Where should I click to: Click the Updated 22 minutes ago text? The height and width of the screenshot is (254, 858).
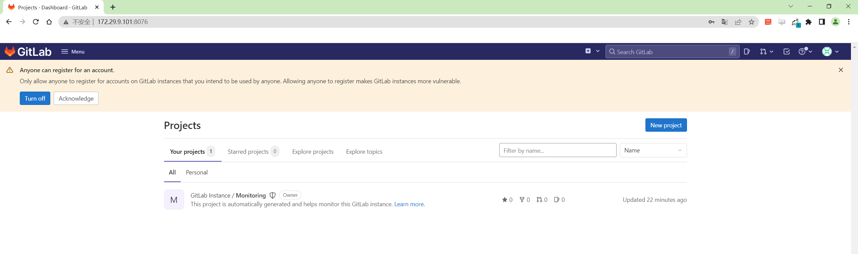tap(654, 200)
